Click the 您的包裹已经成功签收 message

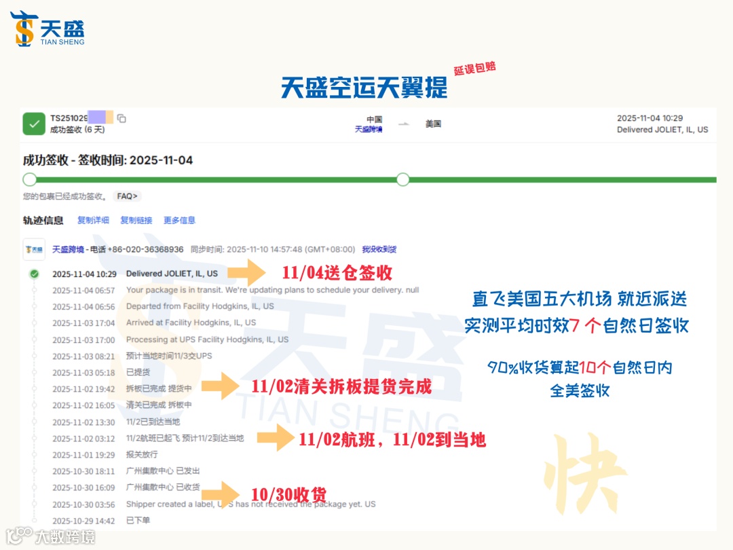(65, 196)
